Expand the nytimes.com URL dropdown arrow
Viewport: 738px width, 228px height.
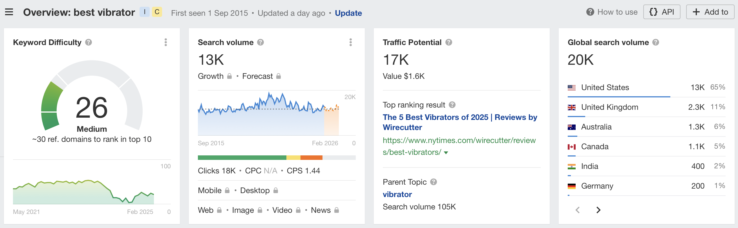[x=446, y=153]
